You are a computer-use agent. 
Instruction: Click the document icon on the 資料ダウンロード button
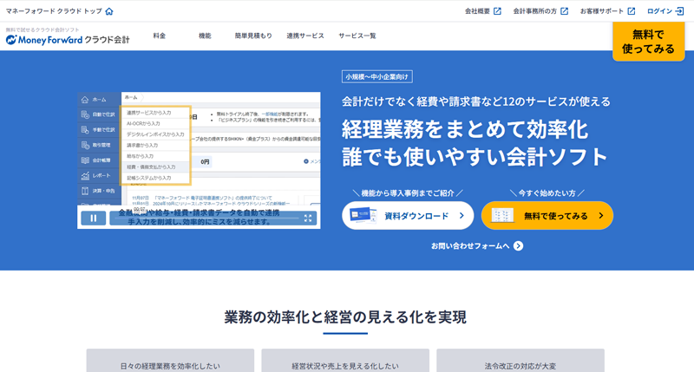coord(362,216)
